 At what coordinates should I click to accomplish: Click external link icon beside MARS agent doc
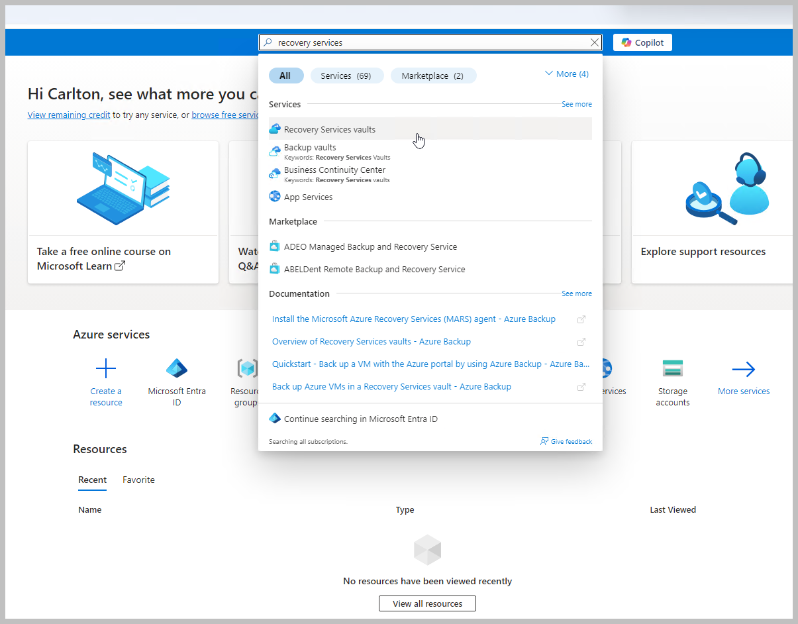coord(581,319)
